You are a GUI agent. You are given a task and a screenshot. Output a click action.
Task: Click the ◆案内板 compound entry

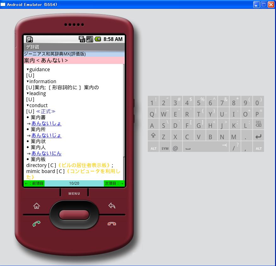pyautogui.click(x=36, y=159)
